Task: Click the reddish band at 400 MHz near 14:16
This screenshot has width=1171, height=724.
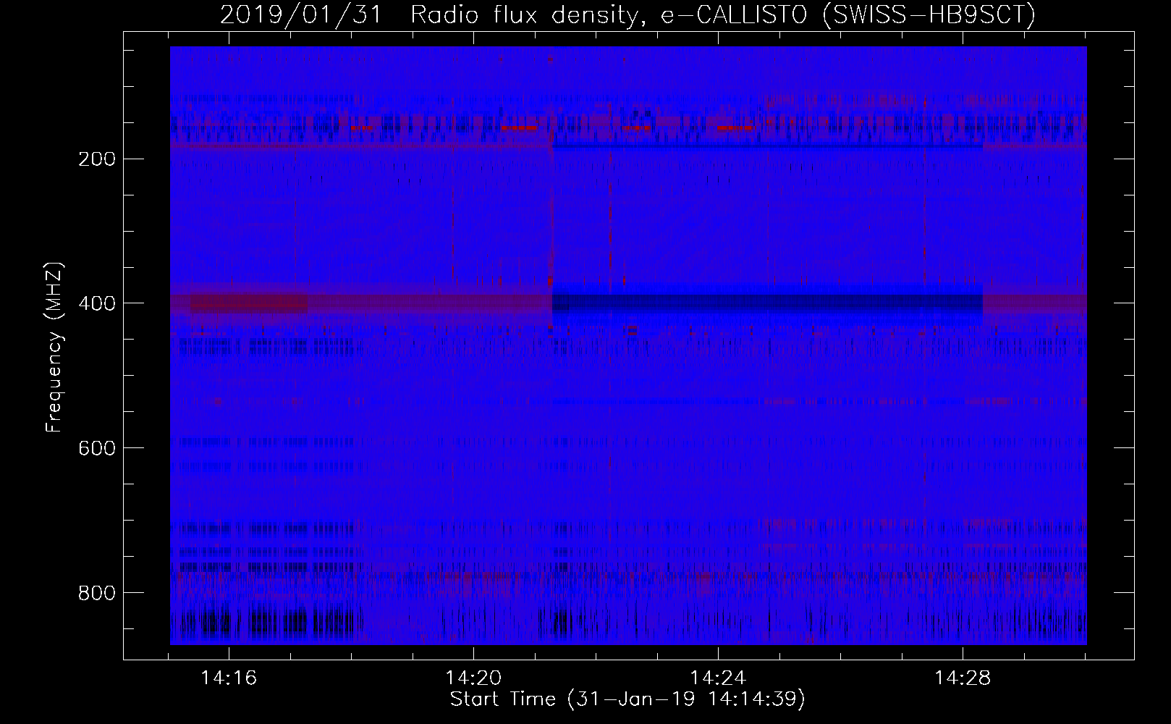Action: pyautogui.click(x=249, y=303)
